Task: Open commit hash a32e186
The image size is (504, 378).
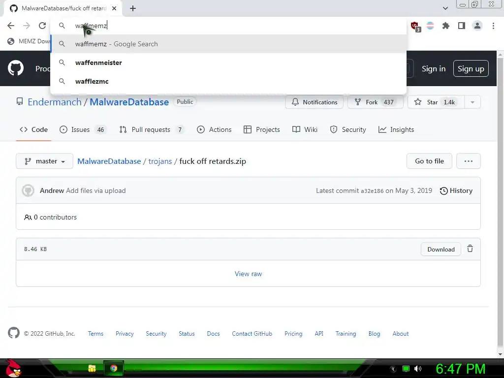Action: 372,191
